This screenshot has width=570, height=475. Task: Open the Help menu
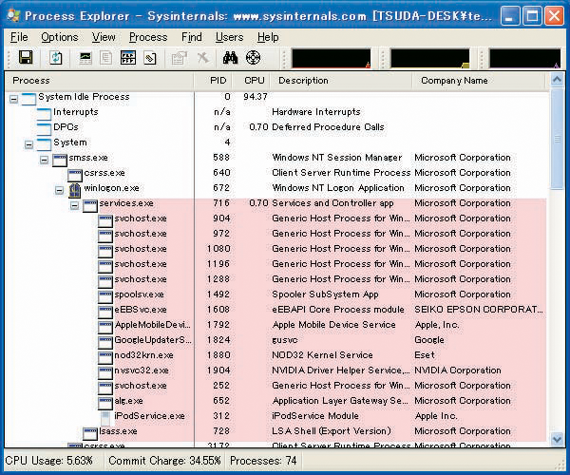(x=268, y=37)
